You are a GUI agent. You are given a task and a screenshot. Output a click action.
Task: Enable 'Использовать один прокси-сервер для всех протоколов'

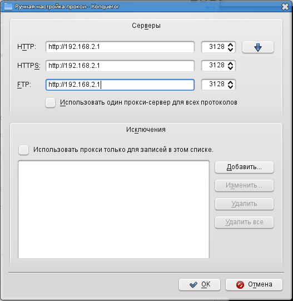pyautogui.click(x=50, y=102)
